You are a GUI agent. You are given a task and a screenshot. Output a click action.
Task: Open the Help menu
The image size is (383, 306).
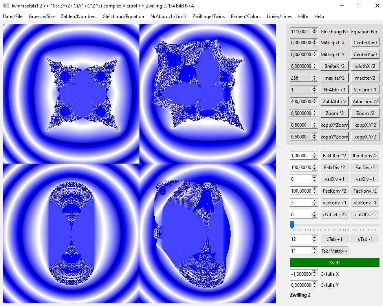319,16
